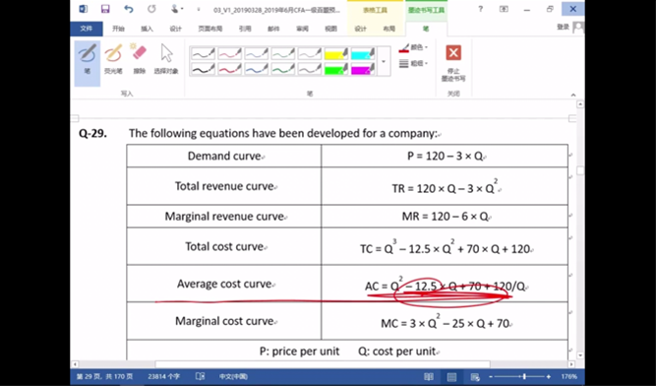Open the pen Thickness dropdown
This screenshot has height=386, width=656.
click(x=413, y=63)
